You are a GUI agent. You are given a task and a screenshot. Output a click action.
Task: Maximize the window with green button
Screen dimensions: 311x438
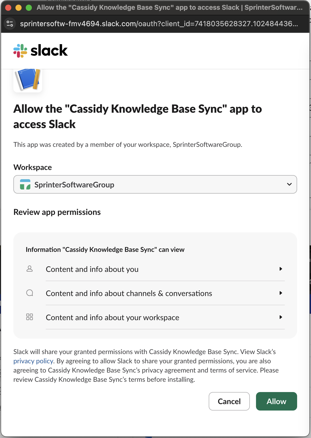tap(29, 8)
